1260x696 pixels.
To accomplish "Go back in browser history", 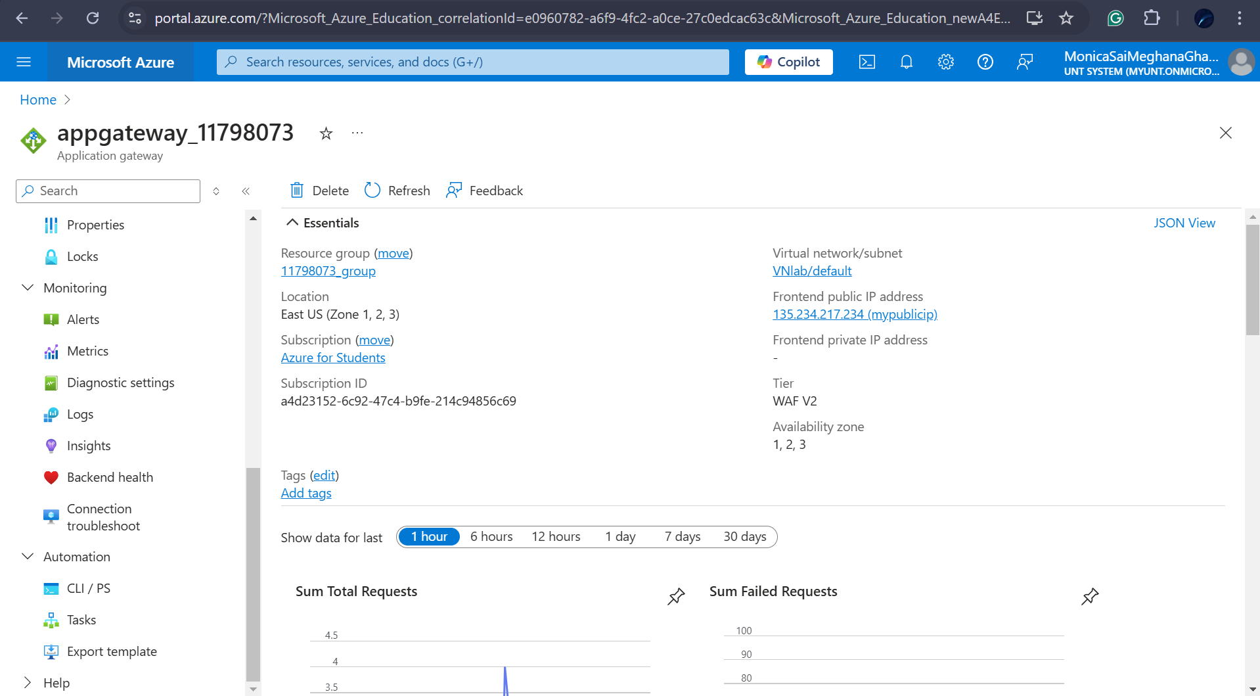I will [x=22, y=18].
